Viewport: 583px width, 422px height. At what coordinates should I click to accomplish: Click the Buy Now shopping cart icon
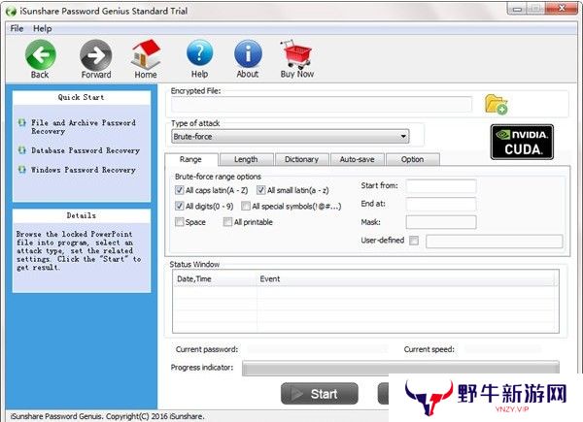296,54
